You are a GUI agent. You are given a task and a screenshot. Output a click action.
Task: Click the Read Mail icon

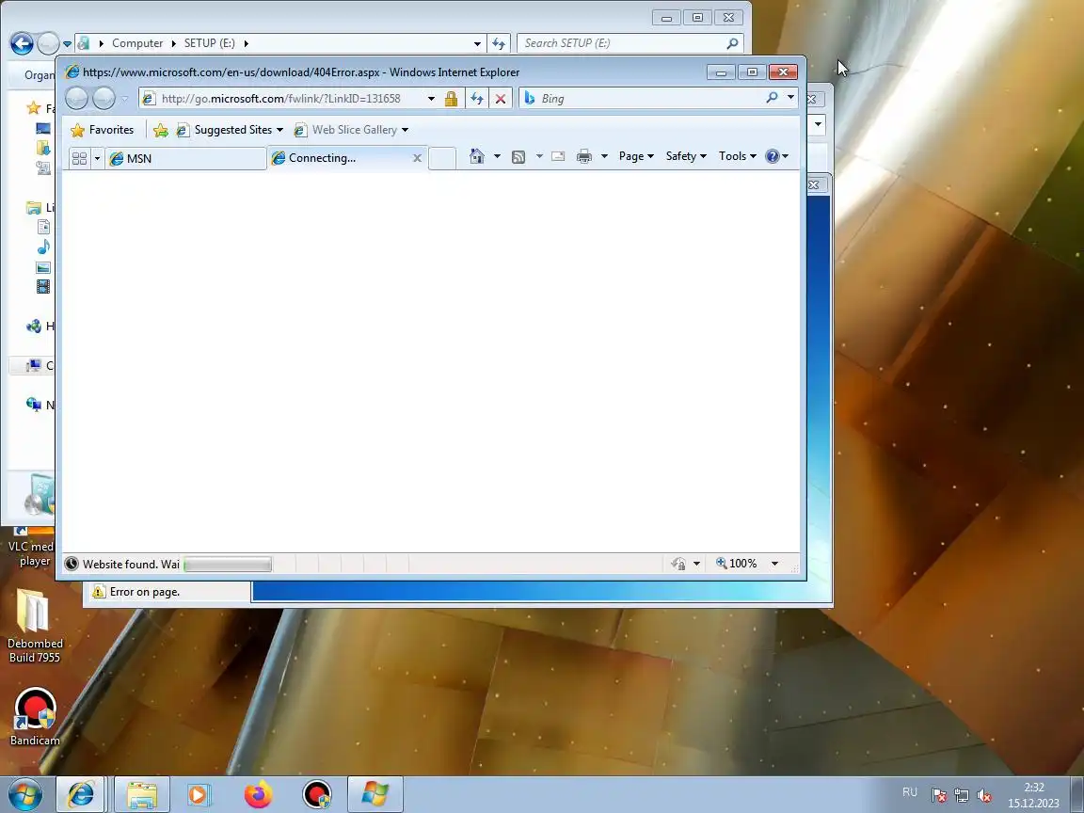(558, 156)
